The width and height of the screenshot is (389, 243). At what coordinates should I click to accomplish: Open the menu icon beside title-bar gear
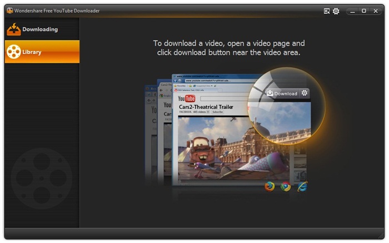[327, 11]
